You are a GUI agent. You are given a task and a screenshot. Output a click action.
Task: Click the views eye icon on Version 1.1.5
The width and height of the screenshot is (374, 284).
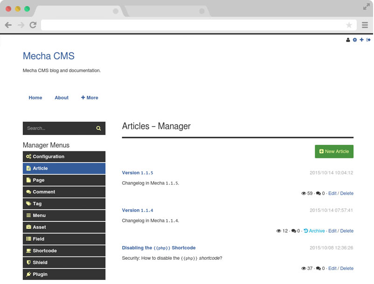coord(304,193)
